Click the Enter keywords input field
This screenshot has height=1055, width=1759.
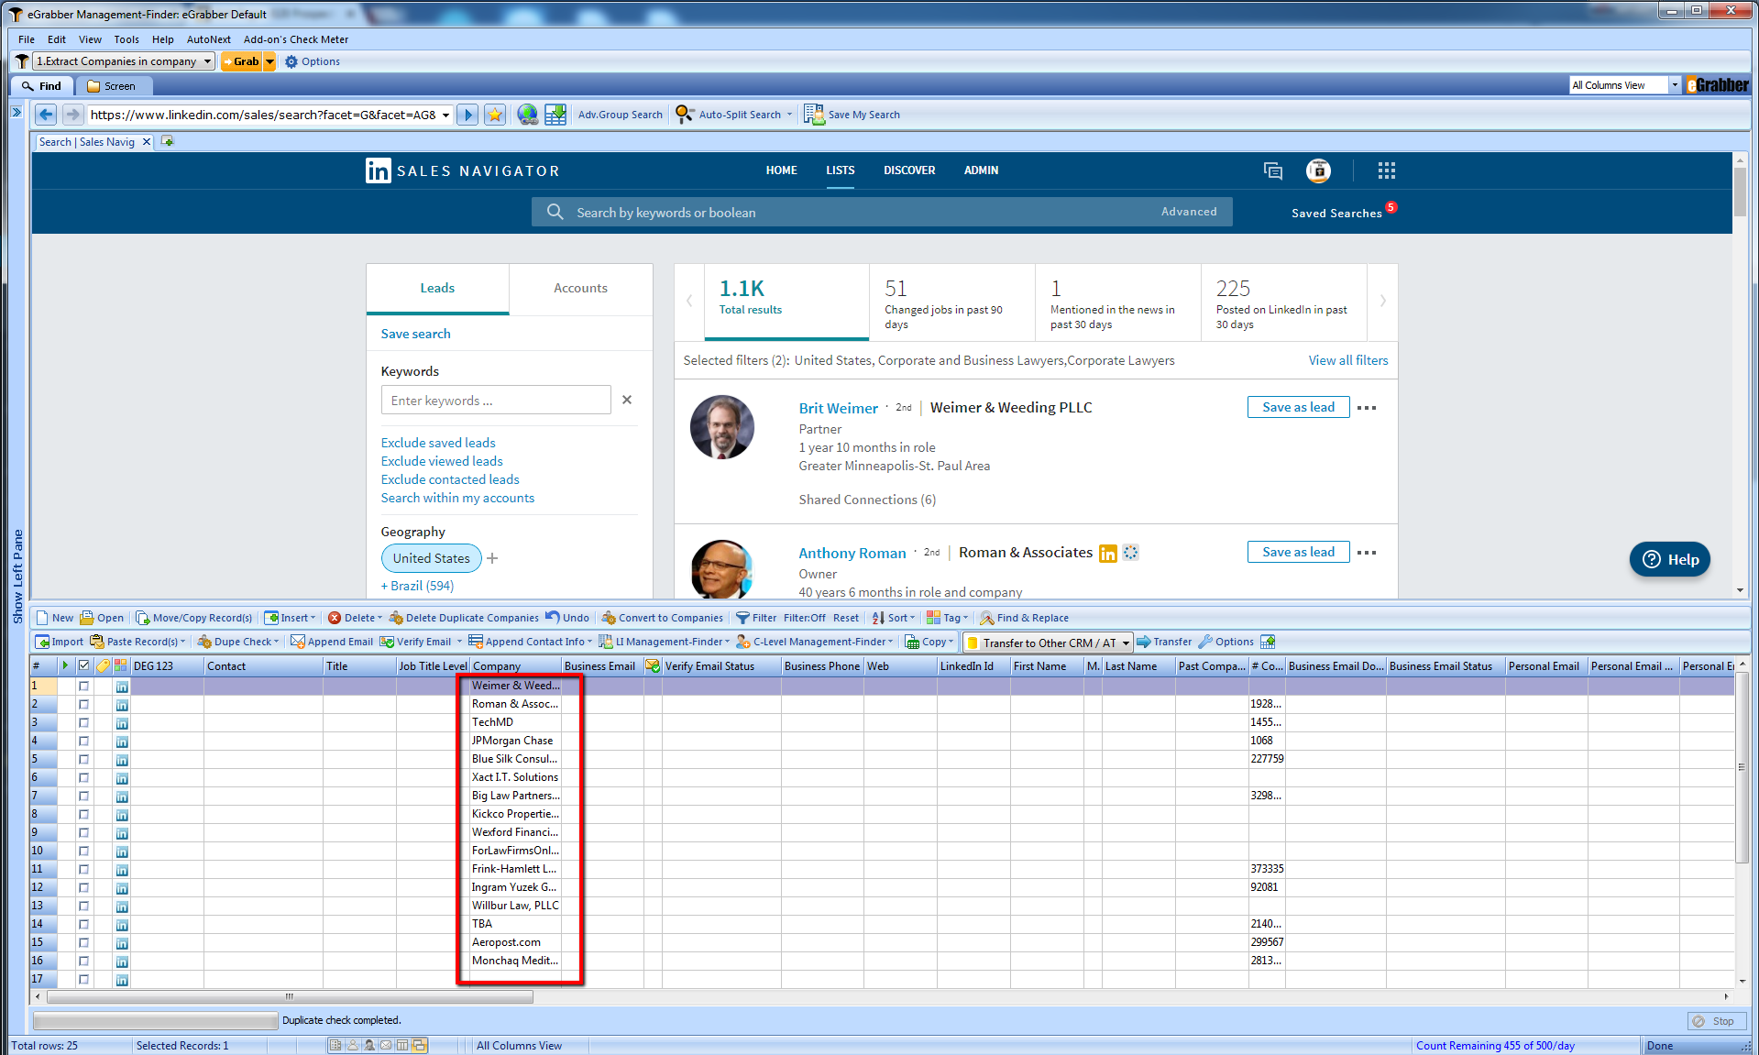click(496, 401)
